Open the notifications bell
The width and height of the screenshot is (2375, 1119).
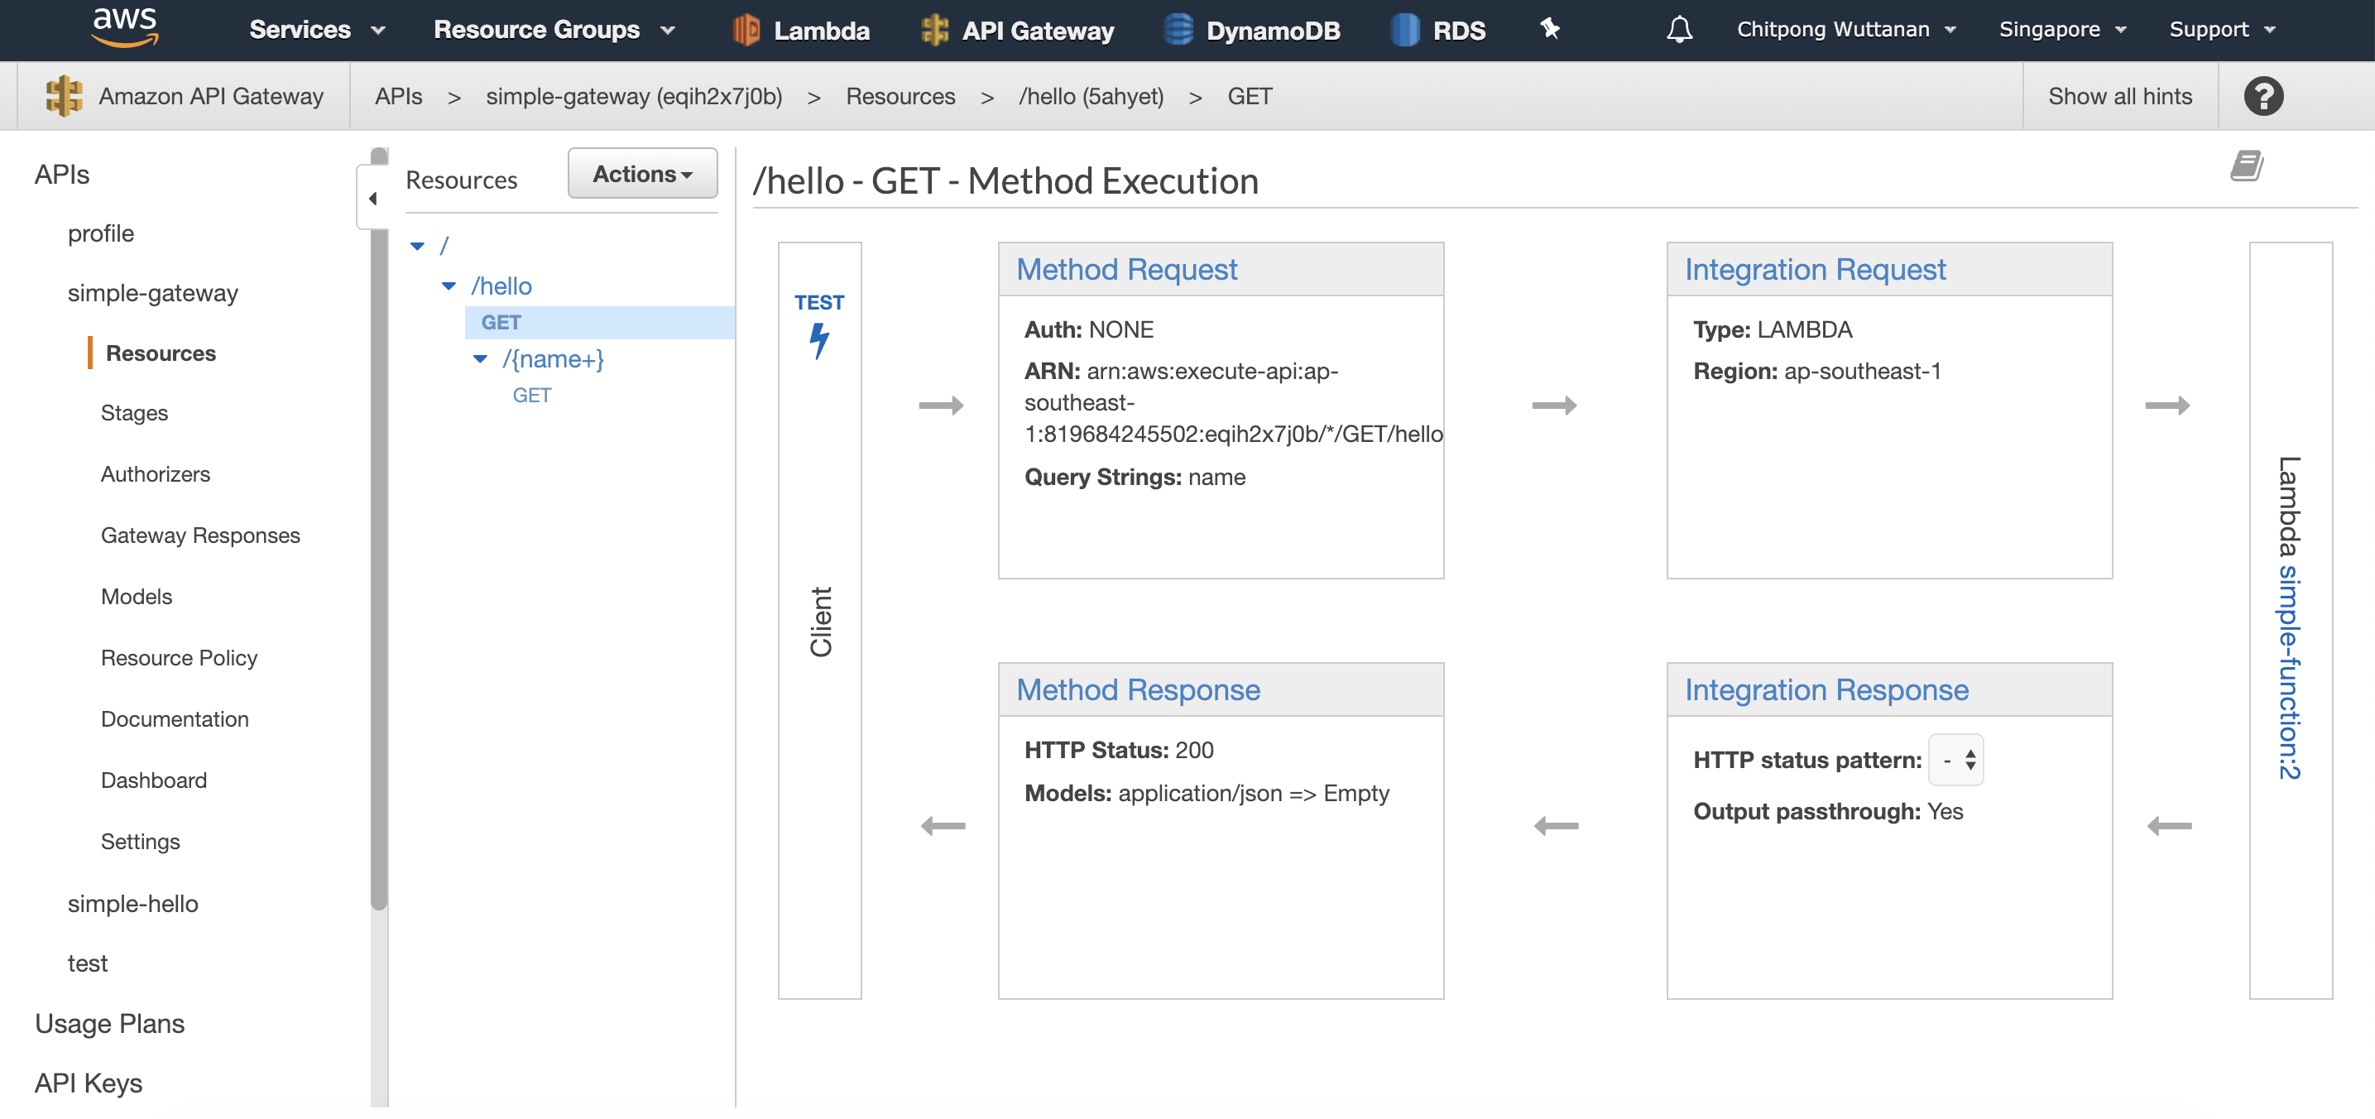point(1679,30)
